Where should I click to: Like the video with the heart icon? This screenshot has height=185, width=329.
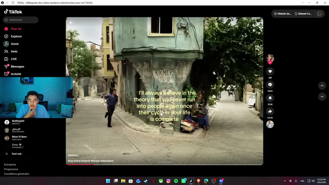270,71
